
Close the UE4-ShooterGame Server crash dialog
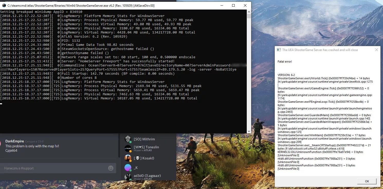(377, 50)
